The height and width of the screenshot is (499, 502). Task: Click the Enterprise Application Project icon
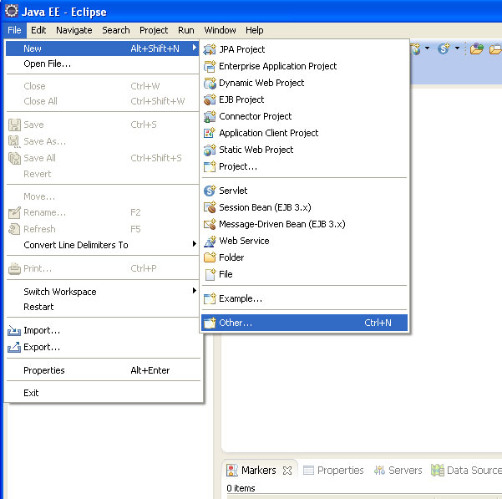(210, 66)
